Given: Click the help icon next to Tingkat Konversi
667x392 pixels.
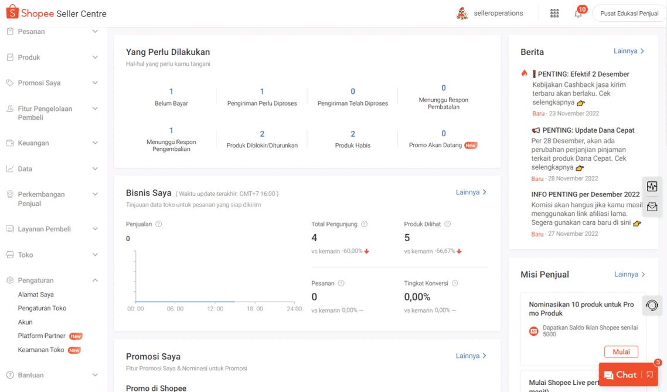Looking at the screenshot, I should (x=455, y=283).
